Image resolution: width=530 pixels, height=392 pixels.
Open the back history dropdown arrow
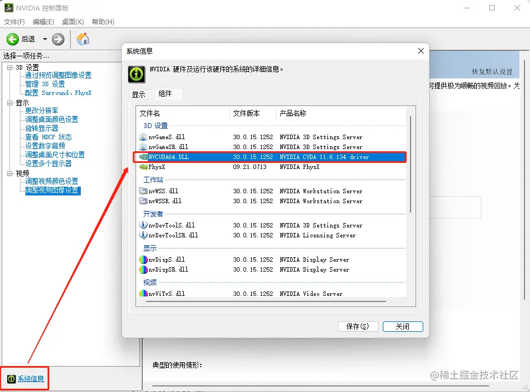(x=45, y=39)
